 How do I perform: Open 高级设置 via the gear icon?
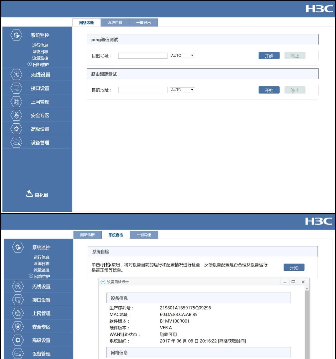(x=16, y=129)
